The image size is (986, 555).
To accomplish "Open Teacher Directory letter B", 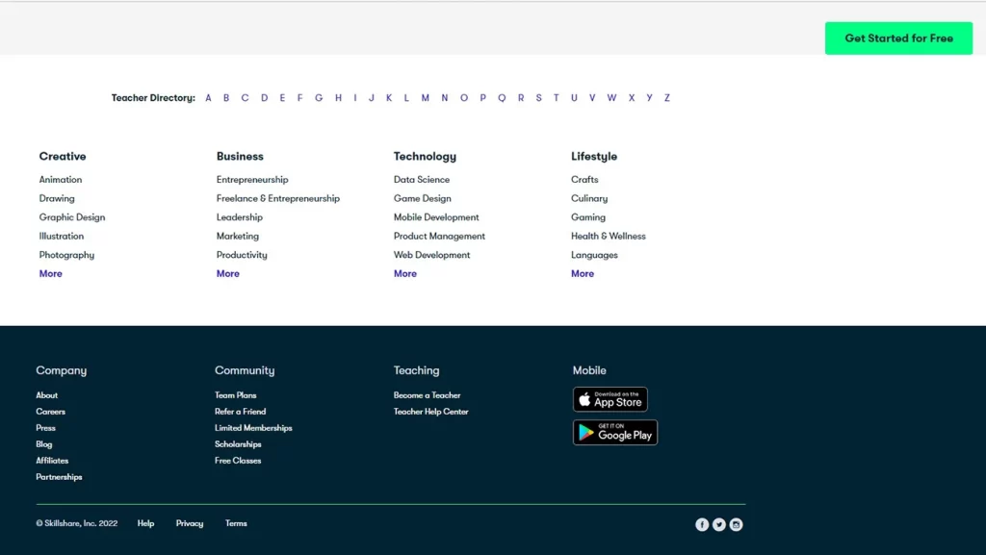I will click(x=226, y=98).
